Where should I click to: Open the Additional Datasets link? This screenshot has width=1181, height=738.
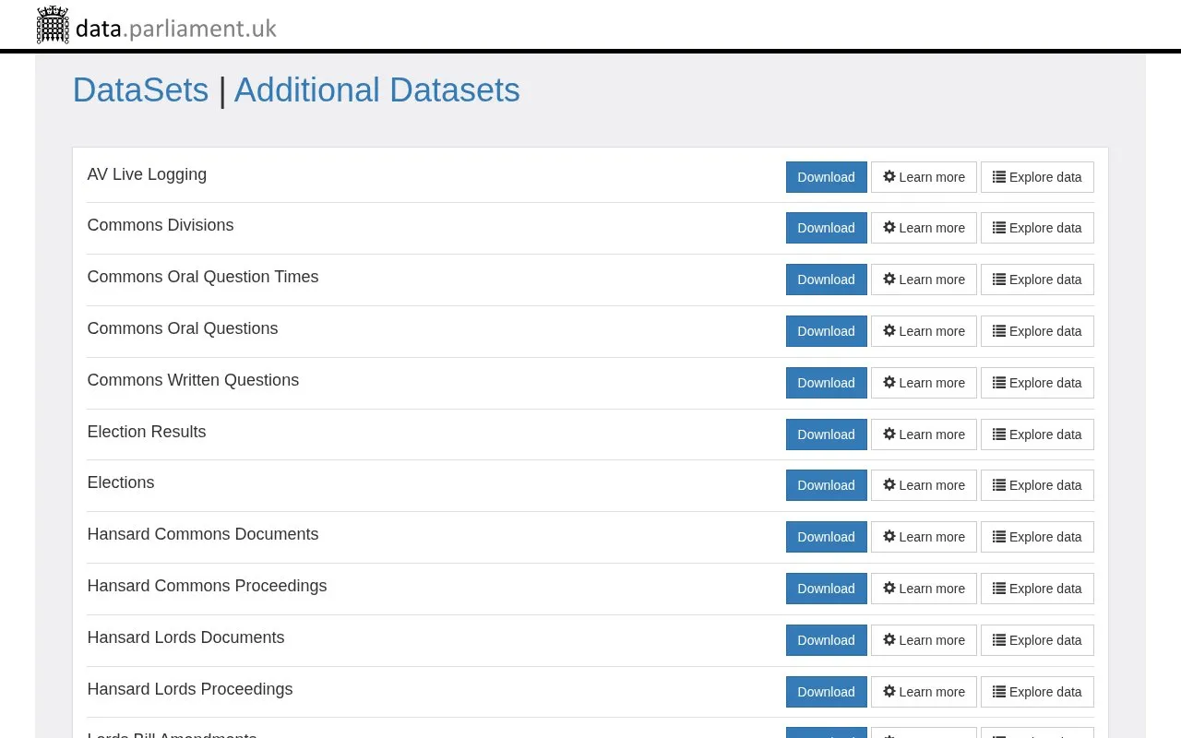point(376,90)
